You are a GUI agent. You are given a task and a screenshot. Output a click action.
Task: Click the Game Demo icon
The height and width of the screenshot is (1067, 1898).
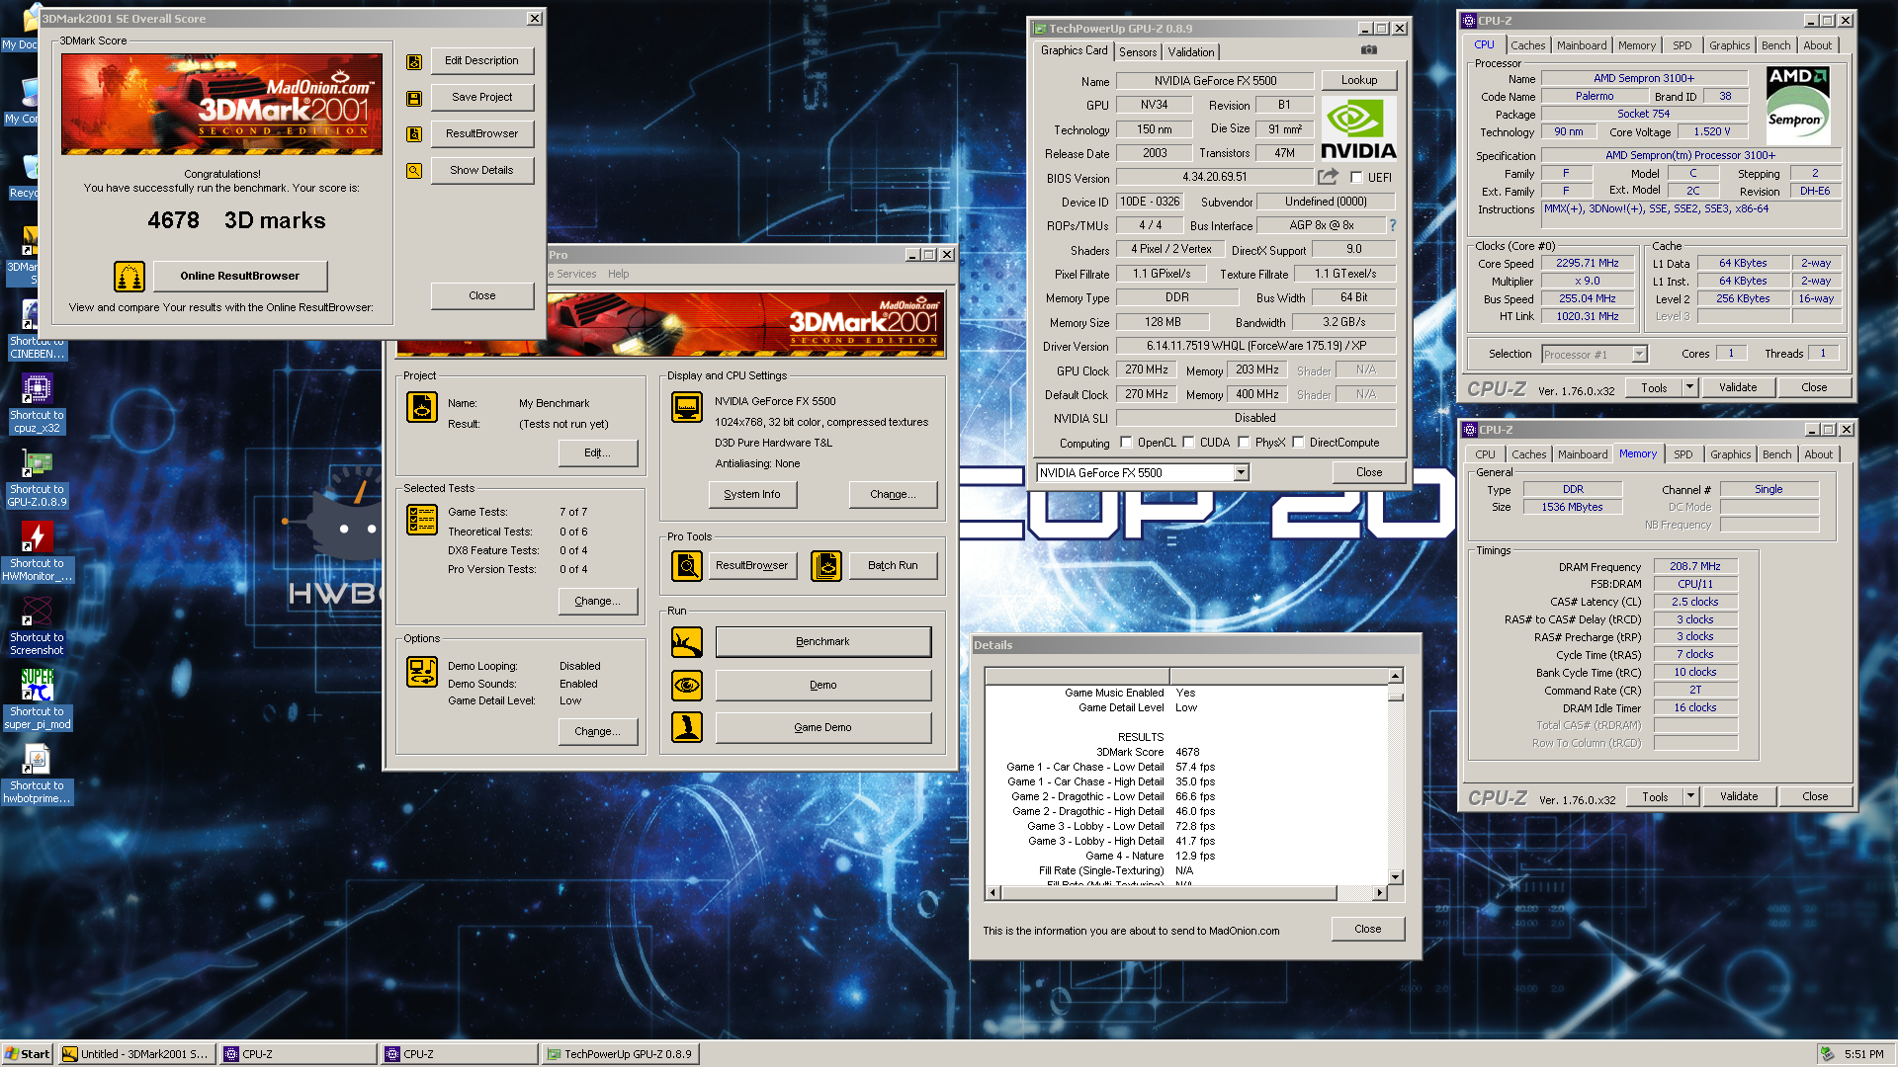click(x=687, y=727)
